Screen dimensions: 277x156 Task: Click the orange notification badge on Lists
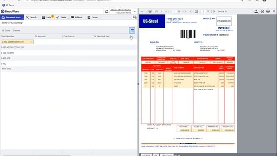52,16
